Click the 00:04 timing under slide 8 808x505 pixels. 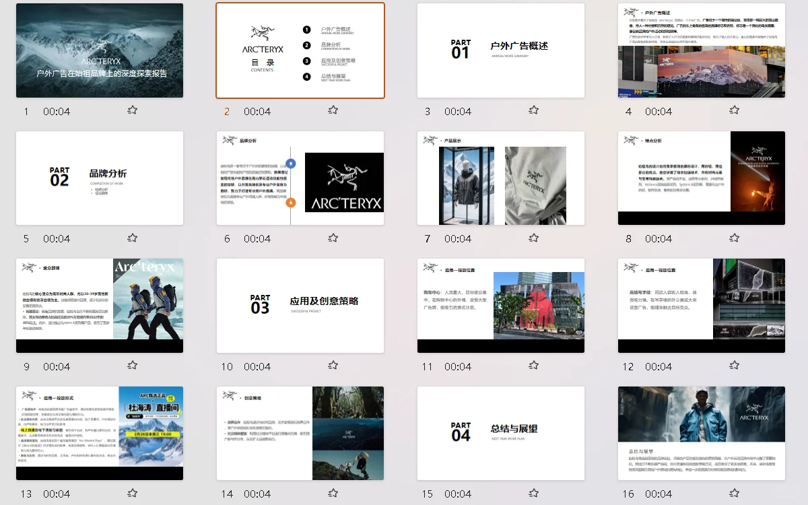click(659, 239)
